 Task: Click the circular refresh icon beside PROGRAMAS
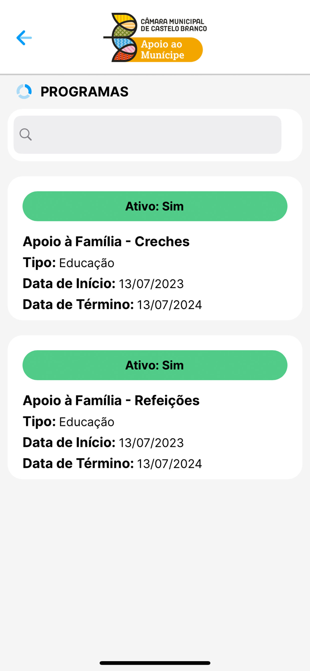click(24, 91)
